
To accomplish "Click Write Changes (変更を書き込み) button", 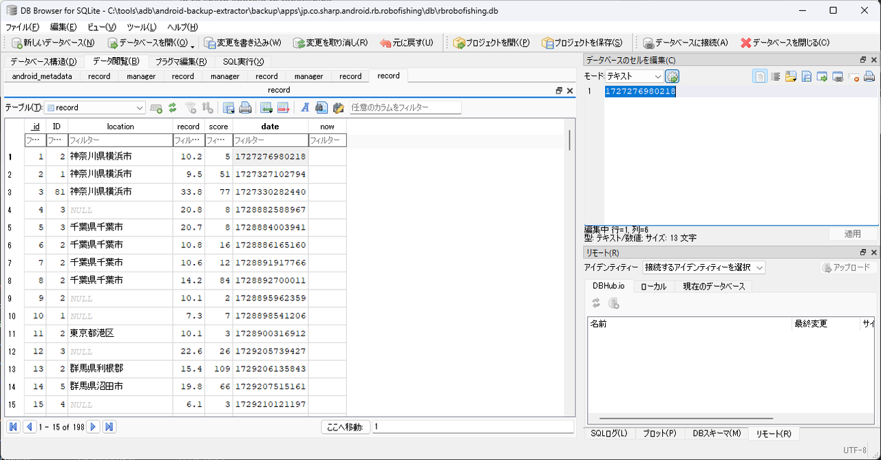I will (243, 43).
